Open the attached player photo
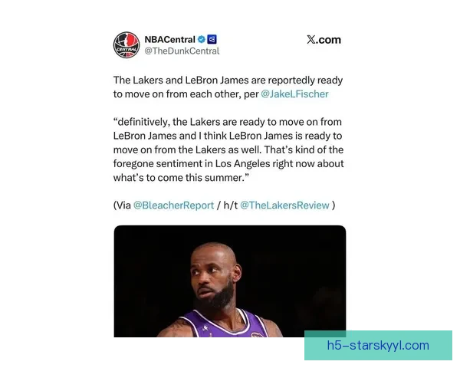The width and height of the screenshot is (460, 368). 230,281
